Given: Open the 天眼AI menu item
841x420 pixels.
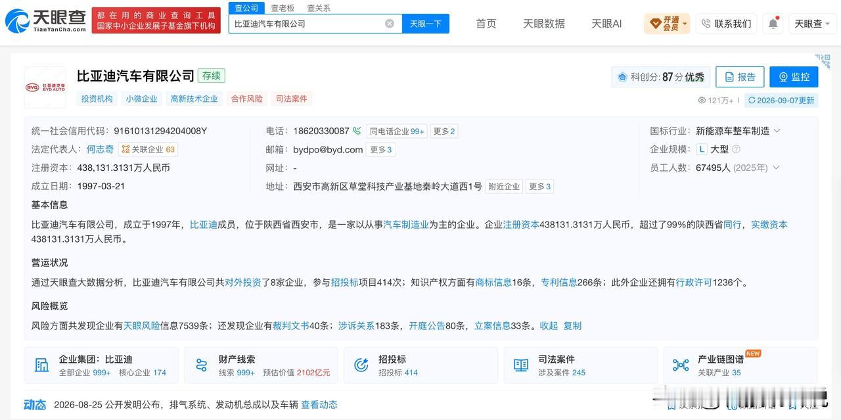Looking at the screenshot, I should tap(606, 24).
